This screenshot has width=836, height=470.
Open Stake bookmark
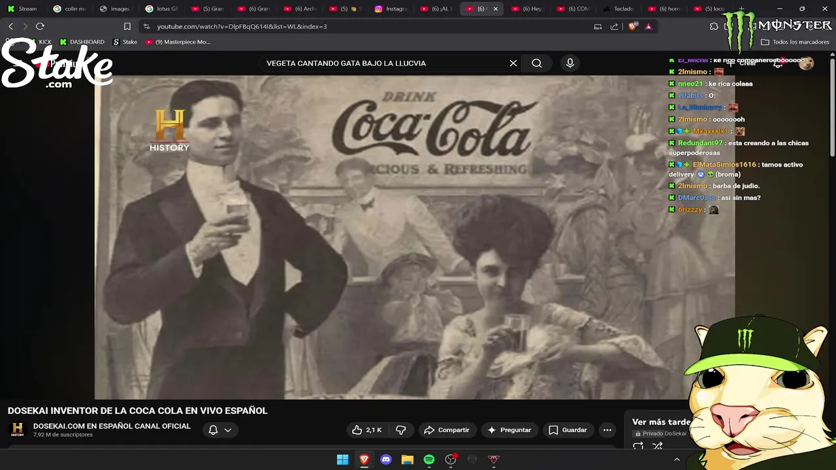125,42
